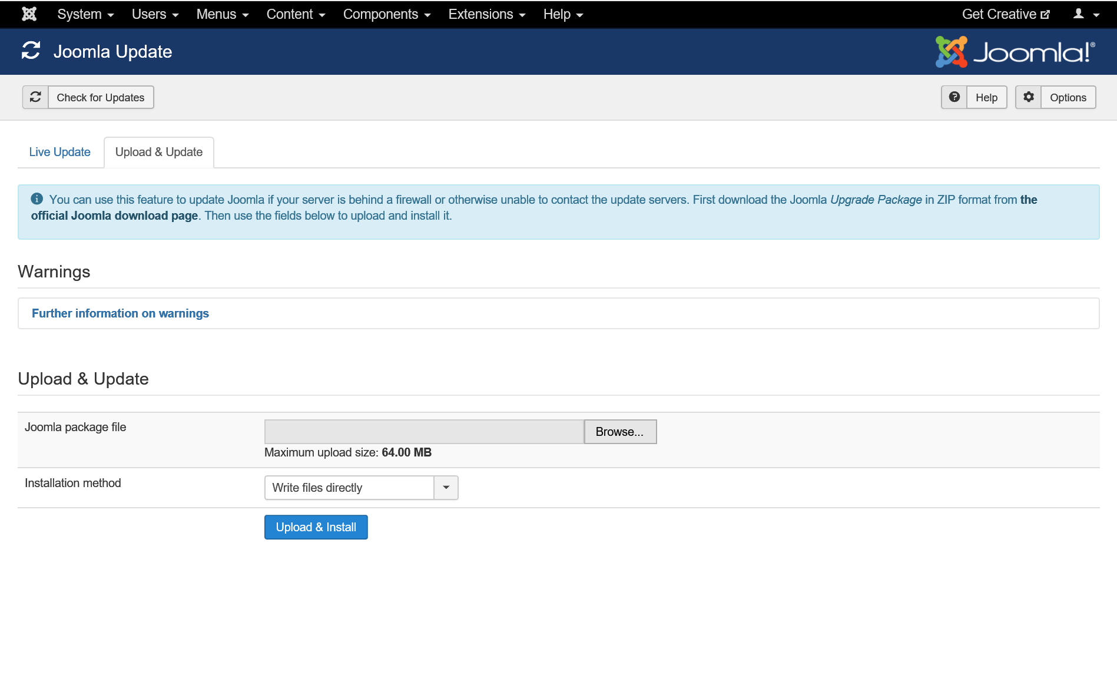Click the refresh icon beside Check for Updates
Screen dimensions: 1117x685
tap(35, 97)
